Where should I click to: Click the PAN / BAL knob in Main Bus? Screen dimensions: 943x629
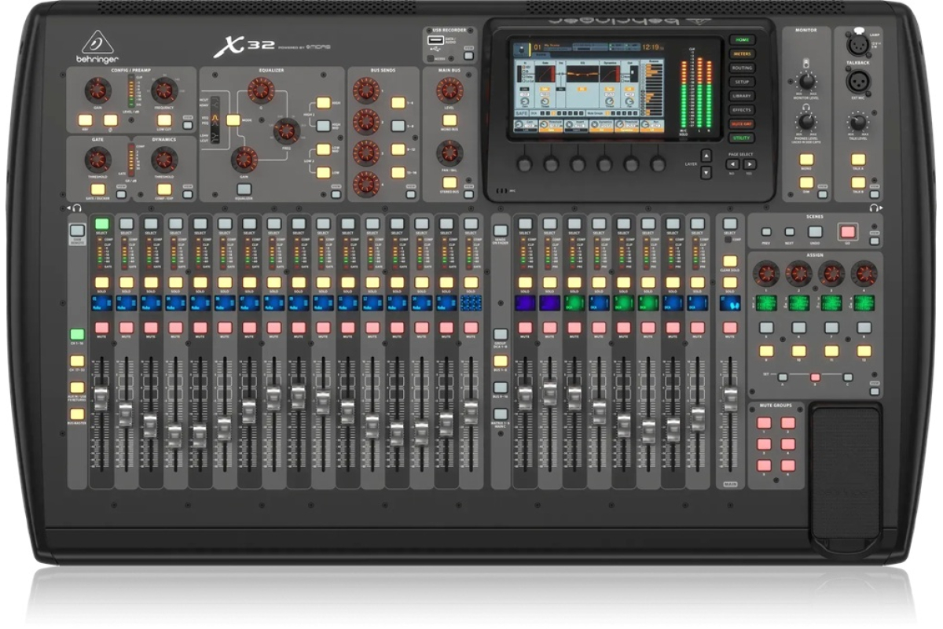pyautogui.click(x=449, y=153)
